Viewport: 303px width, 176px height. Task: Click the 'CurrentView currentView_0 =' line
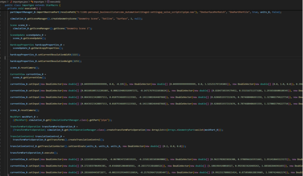click(x=28, y=74)
